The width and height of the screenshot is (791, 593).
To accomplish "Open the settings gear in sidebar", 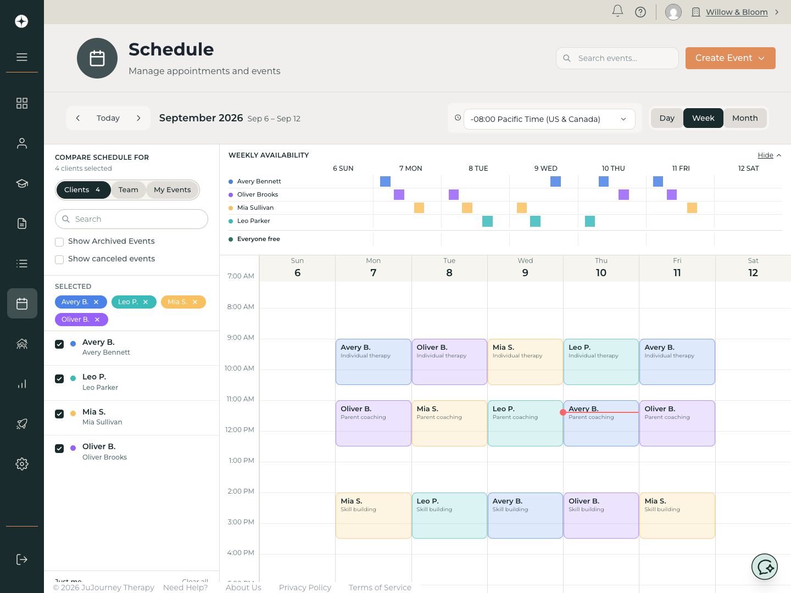I will click(22, 464).
